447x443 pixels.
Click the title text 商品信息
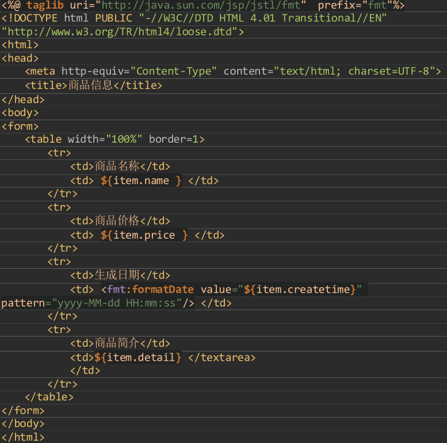[x=90, y=85]
